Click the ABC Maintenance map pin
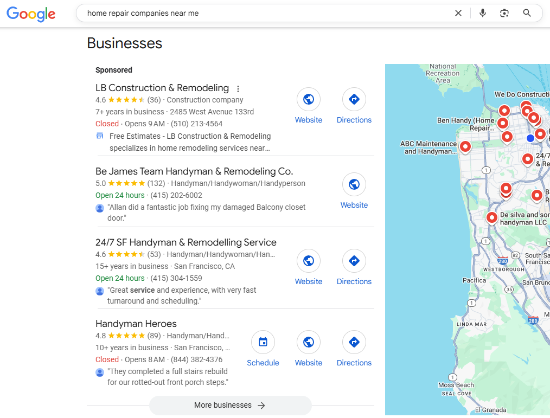Image resolution: width=550 pixels, height=418 pixels. pyautogui.click(x=465, y=146)
